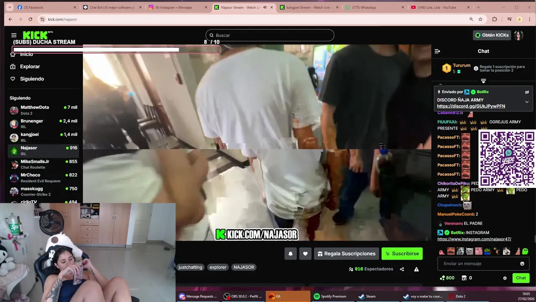Open kangjoel channel in following list
The height and width of the screenshot is (302, 536).
44,137
